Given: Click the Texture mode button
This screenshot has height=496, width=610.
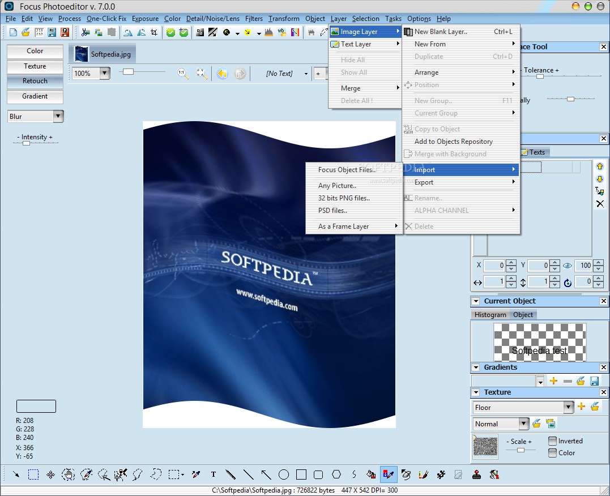Looking at the screenshot, I should [x=35, y=66].
